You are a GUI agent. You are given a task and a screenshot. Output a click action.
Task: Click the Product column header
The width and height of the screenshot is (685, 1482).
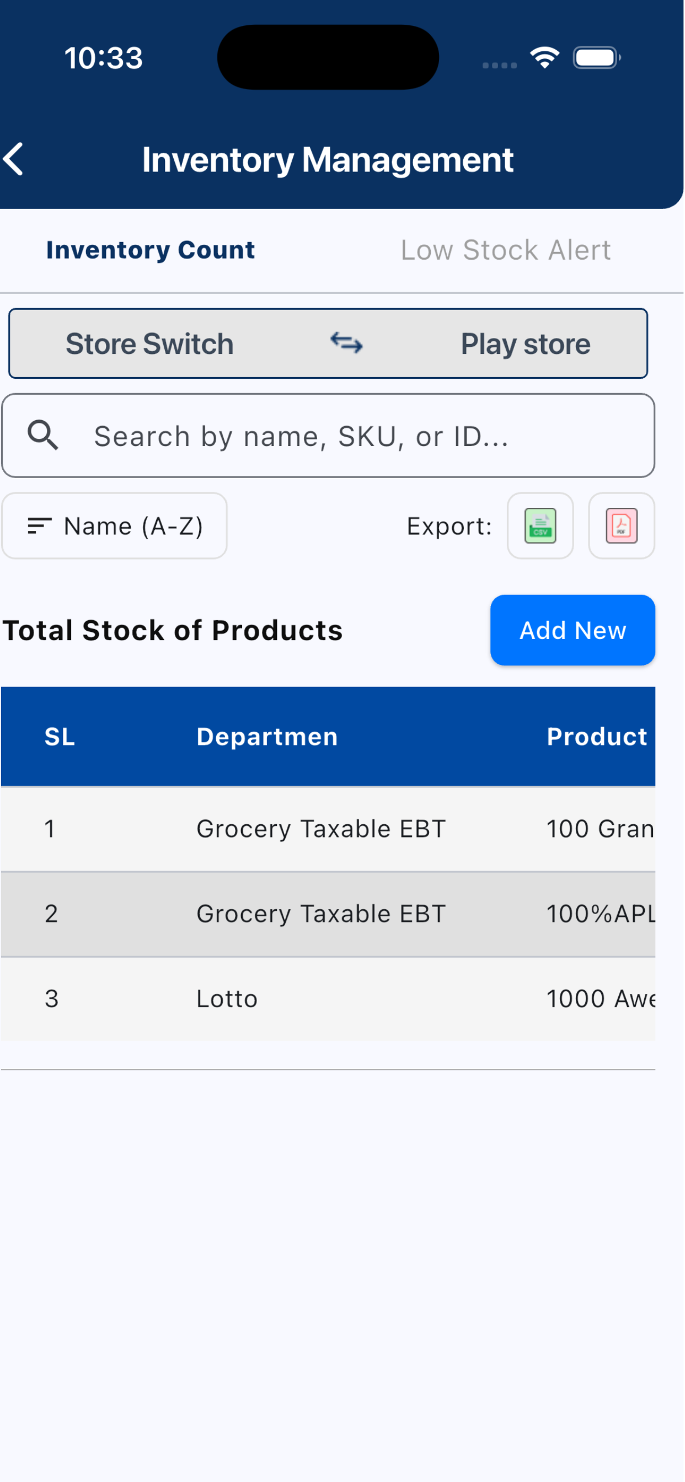point(597,737)
